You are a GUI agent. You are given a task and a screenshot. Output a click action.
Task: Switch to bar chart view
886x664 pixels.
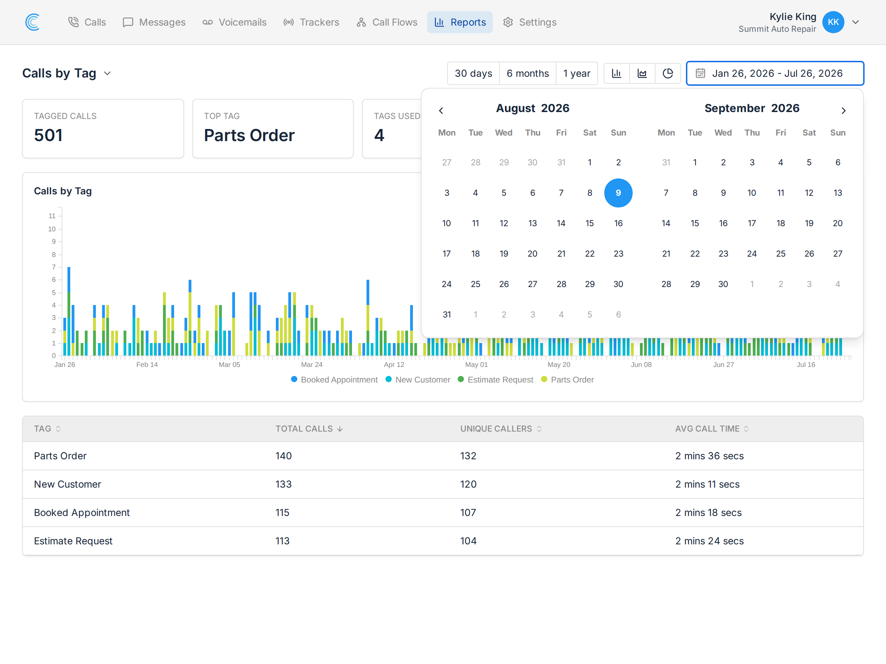pyautogui.click(x=616, y=73)
